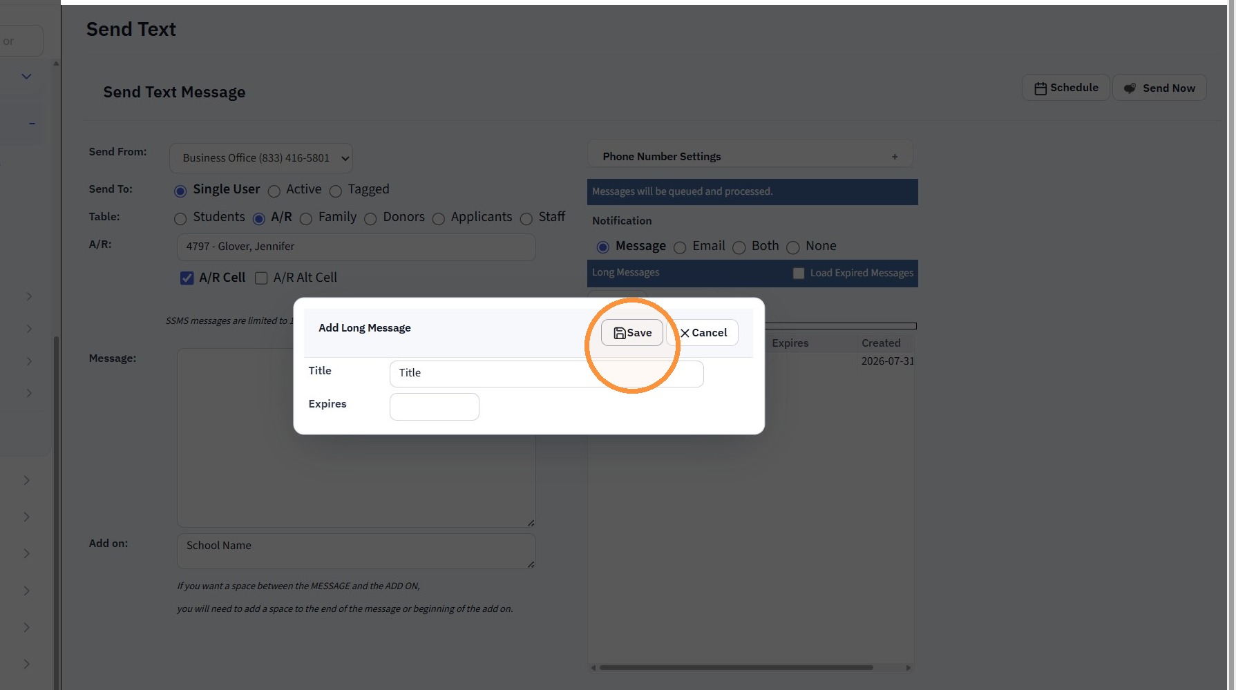1236x690 pixels.
Task: Choose the Donors table option
Action: tap(370, 219)
